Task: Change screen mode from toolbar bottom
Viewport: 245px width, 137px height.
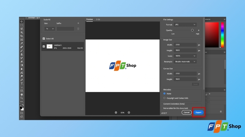Action: [x=21, y=117]
